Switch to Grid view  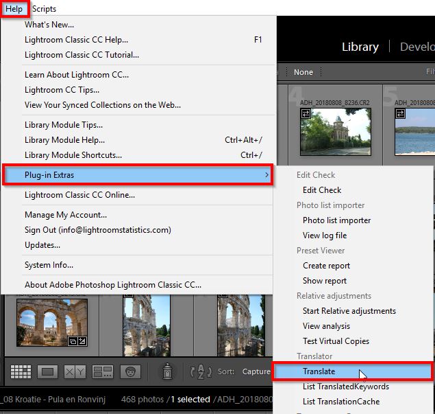(x=21, y=371)
